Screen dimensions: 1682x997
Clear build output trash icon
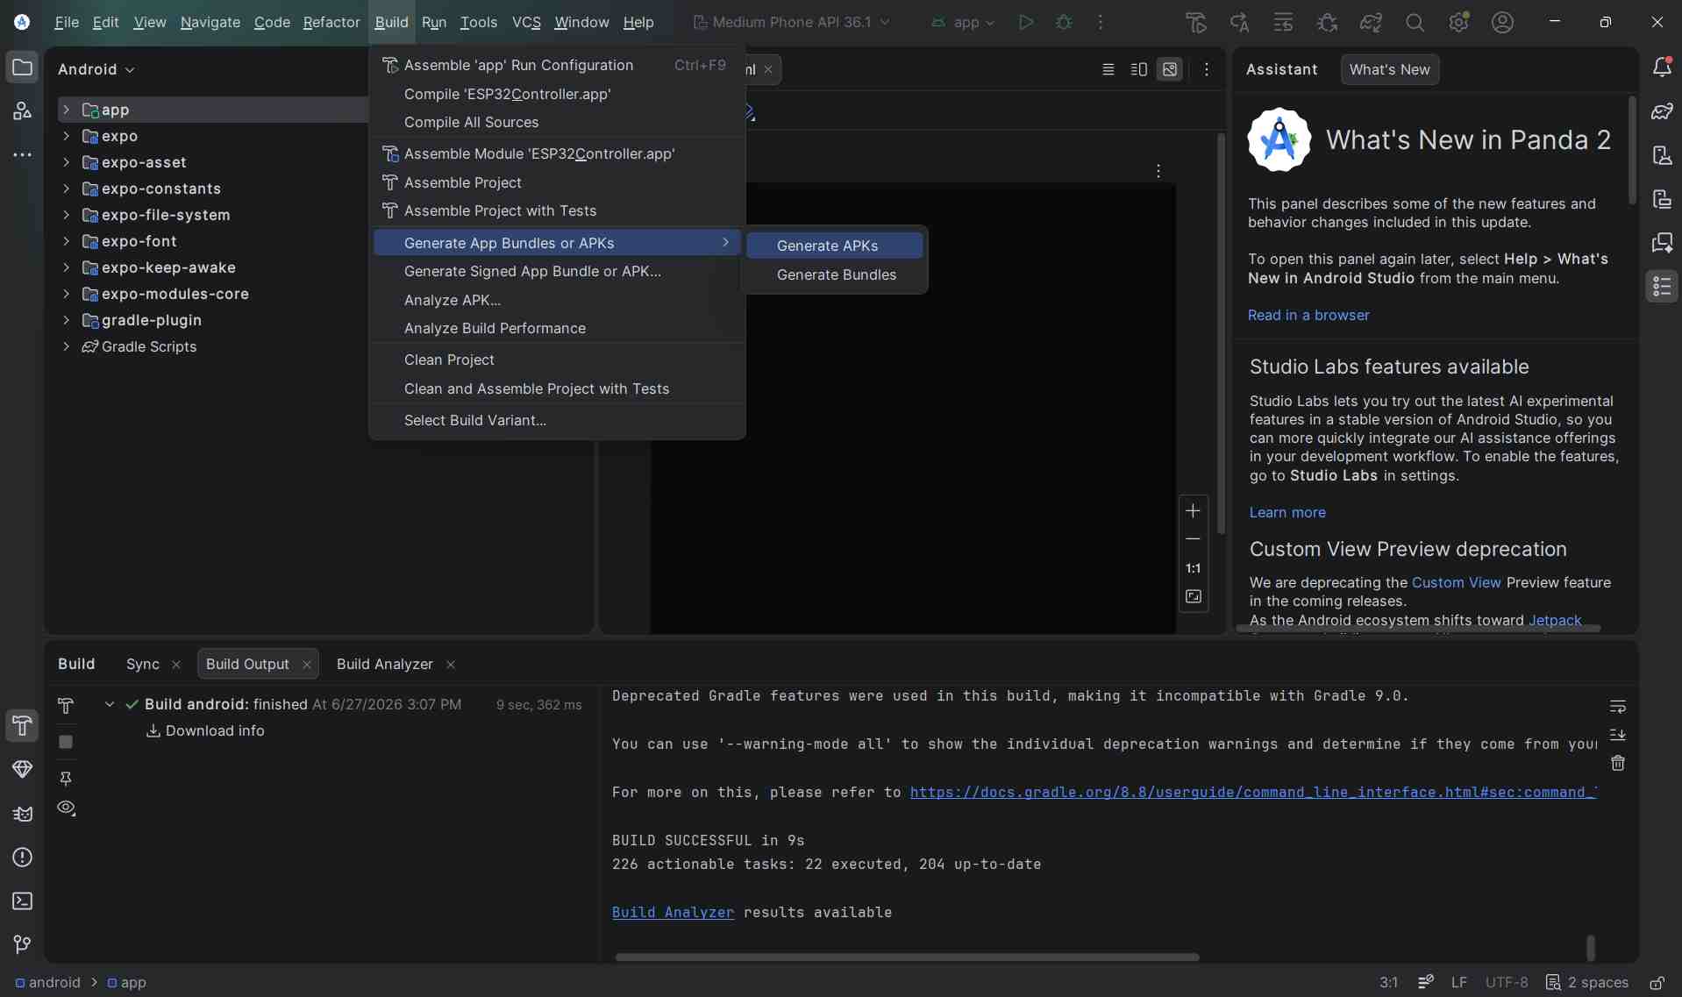tap(1618, 763)
